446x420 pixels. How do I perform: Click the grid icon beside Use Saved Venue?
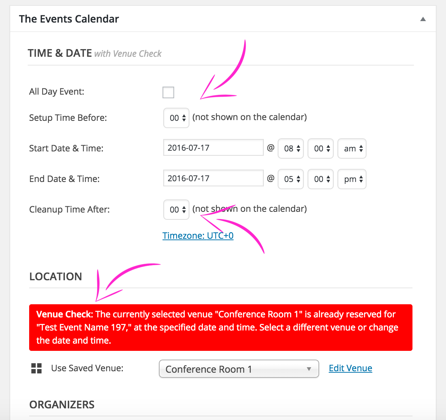pos(36,368)
